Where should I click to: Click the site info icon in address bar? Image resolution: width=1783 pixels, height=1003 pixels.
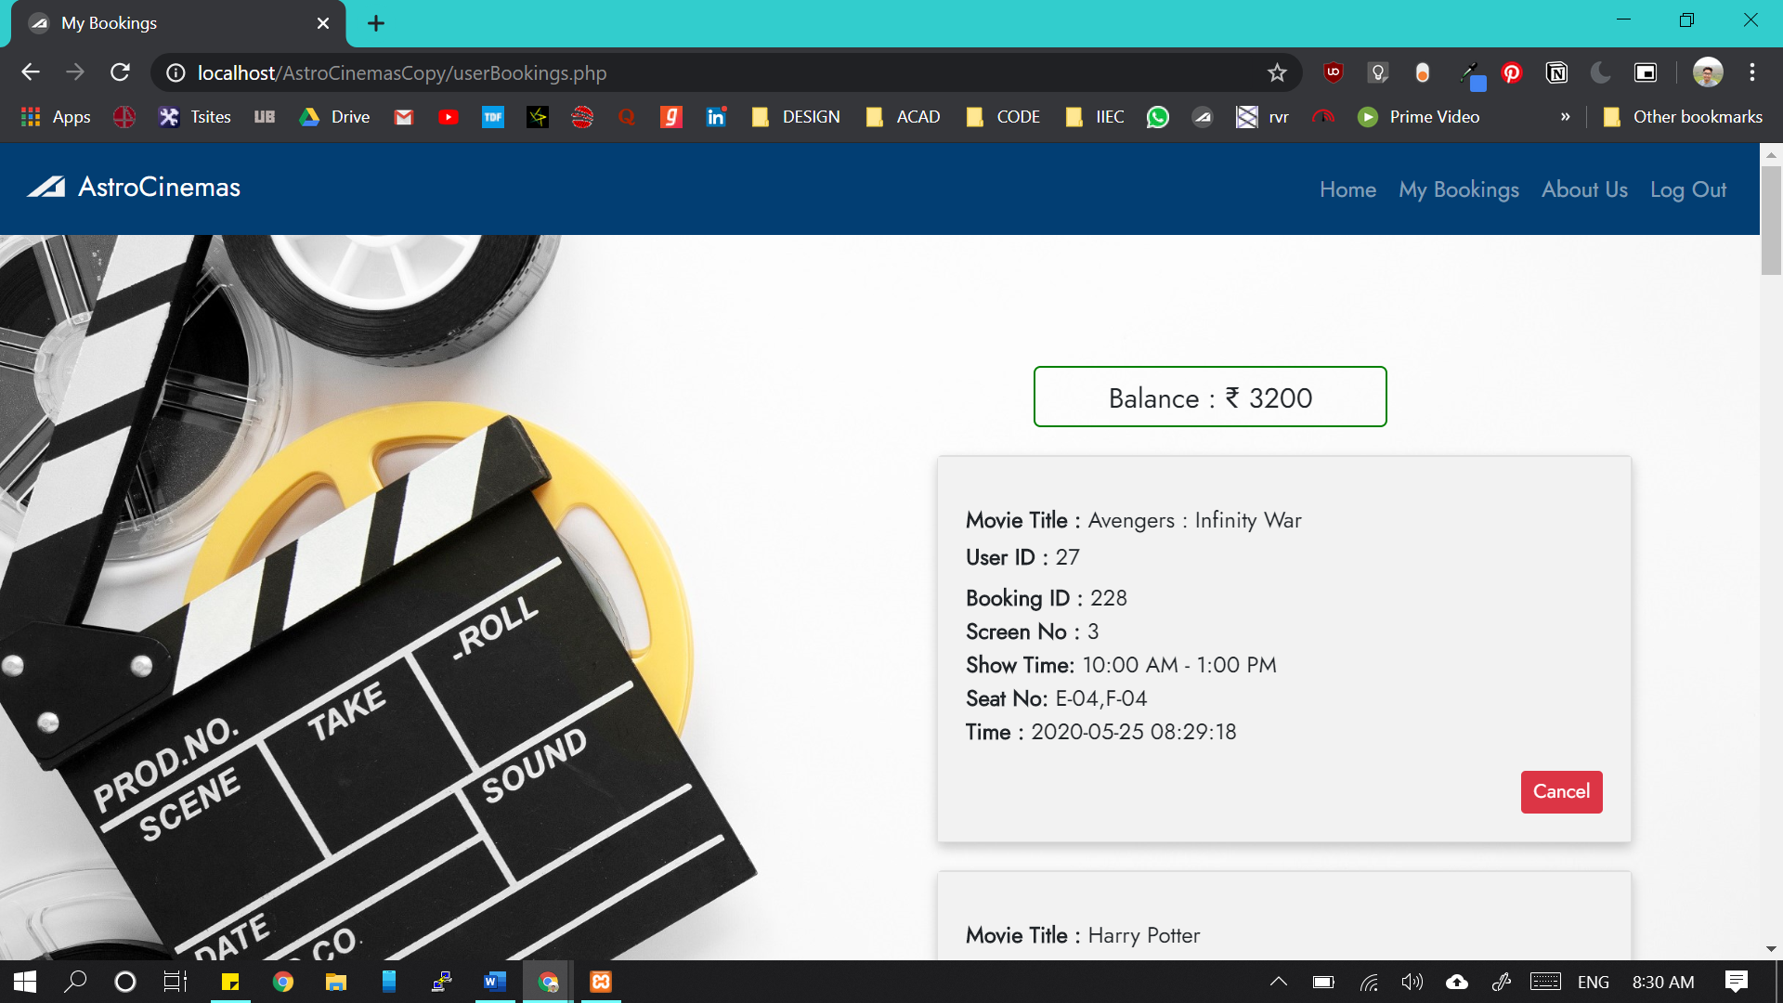[176, 72]
